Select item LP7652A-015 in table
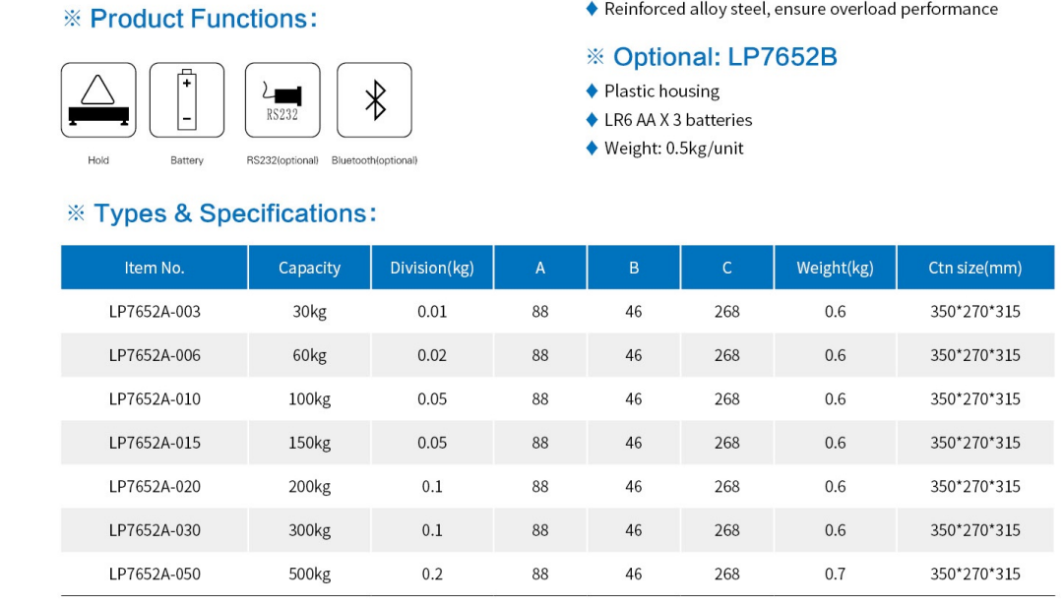 [155, 443]
